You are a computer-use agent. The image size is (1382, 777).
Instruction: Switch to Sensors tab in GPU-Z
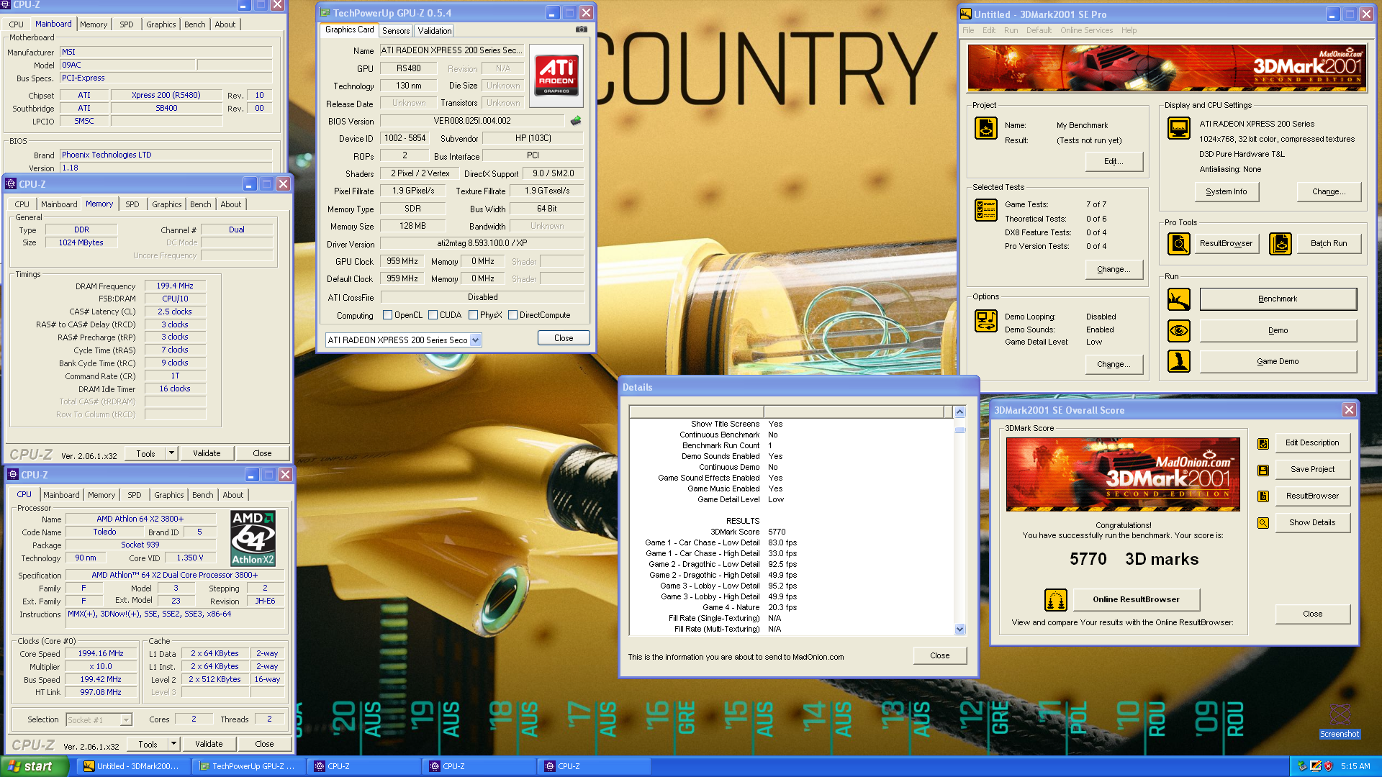[x=396, y=30]
